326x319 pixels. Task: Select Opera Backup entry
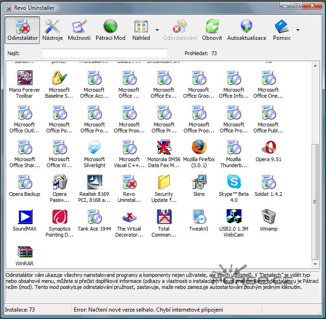click(25, 186)
